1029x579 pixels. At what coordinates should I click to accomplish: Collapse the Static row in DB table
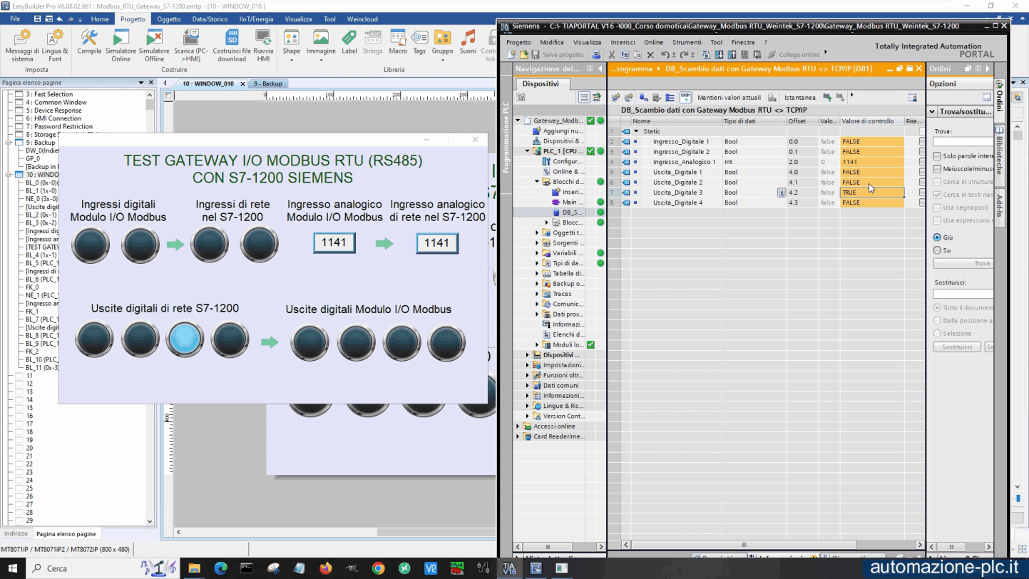(x=636, y=131)
